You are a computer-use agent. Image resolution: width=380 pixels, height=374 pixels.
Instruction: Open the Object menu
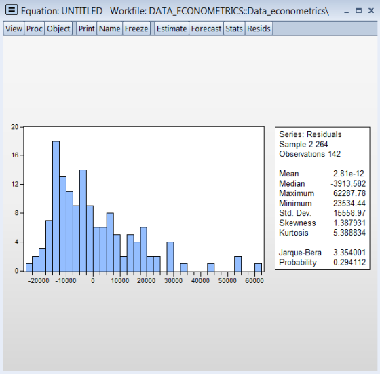58,29
